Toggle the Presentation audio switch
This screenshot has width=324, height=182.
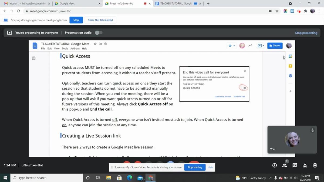coord(99,33)
